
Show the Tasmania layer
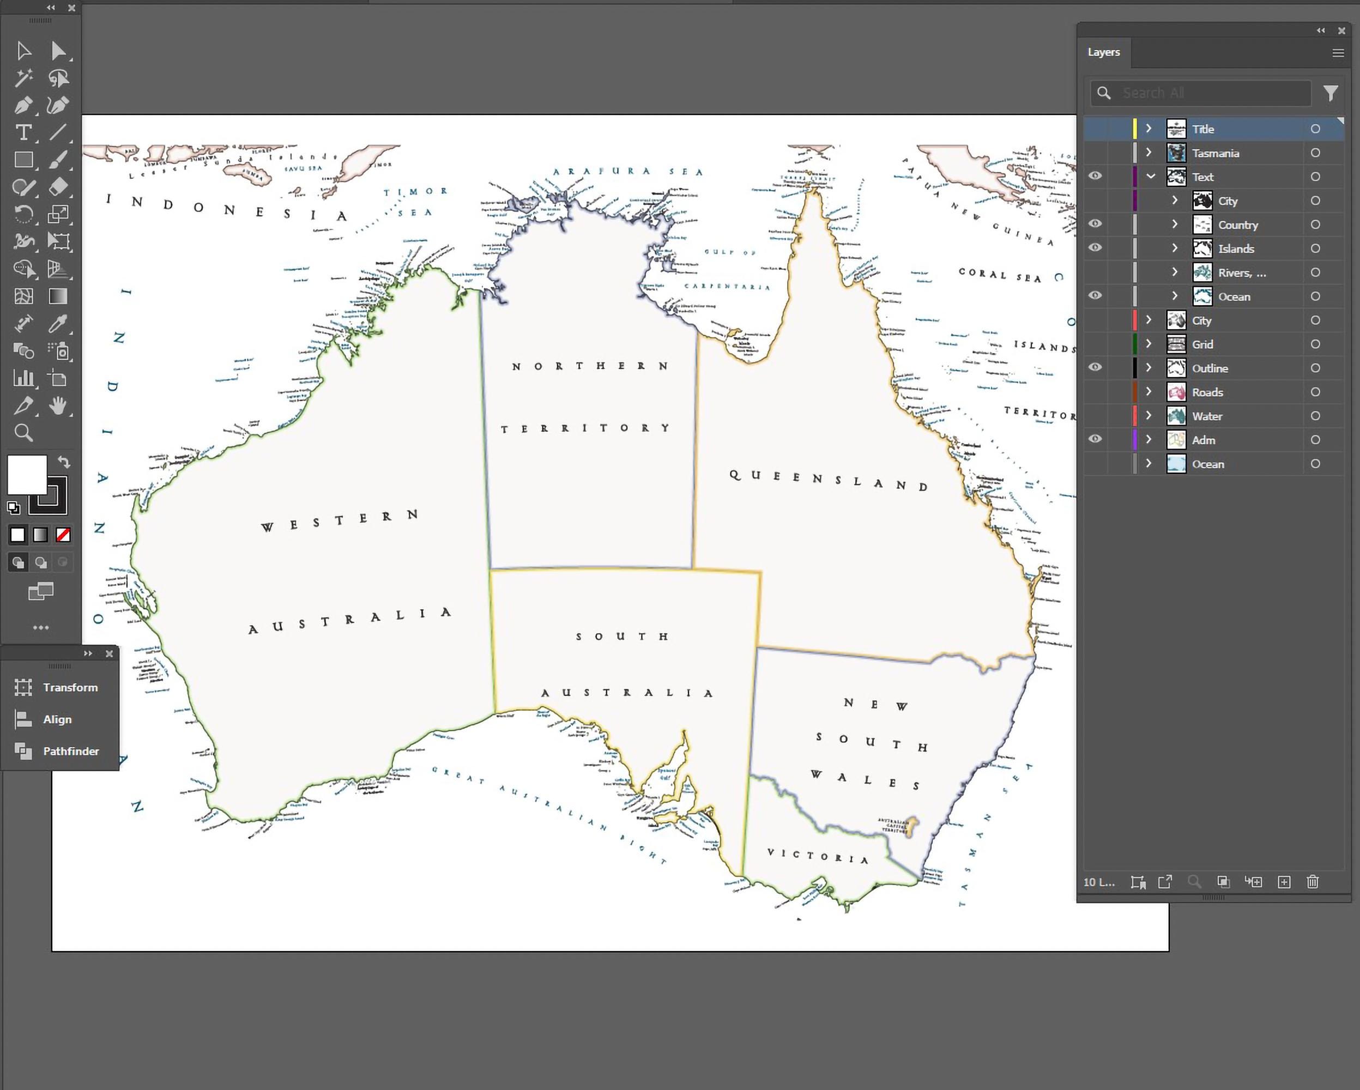pyautogui.click(x=1095, y=153)
